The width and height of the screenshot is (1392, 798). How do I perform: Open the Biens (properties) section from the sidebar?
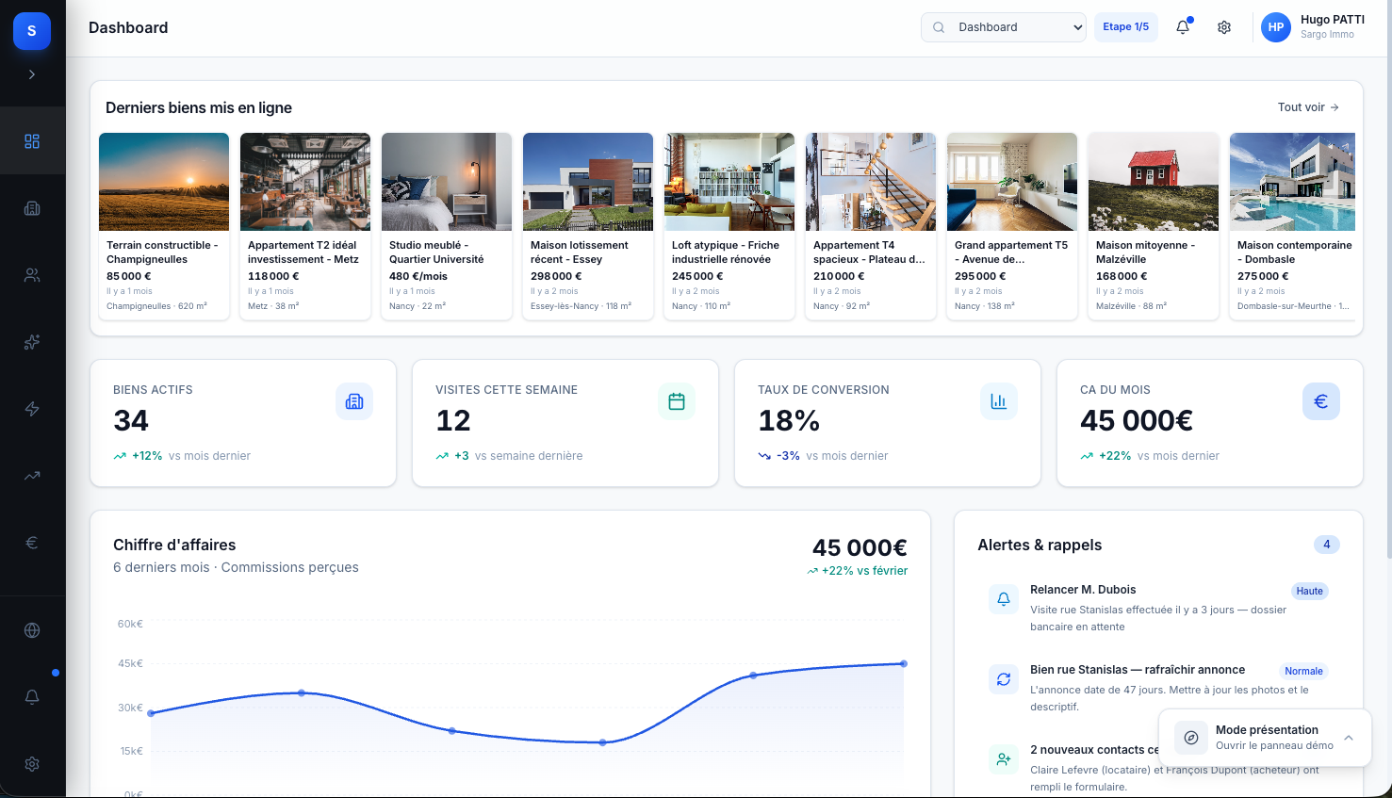pos(32,208)
